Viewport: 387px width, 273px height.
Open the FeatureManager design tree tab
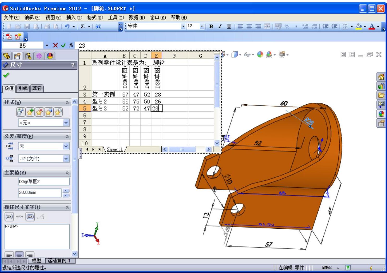click(x=7, y=56)
